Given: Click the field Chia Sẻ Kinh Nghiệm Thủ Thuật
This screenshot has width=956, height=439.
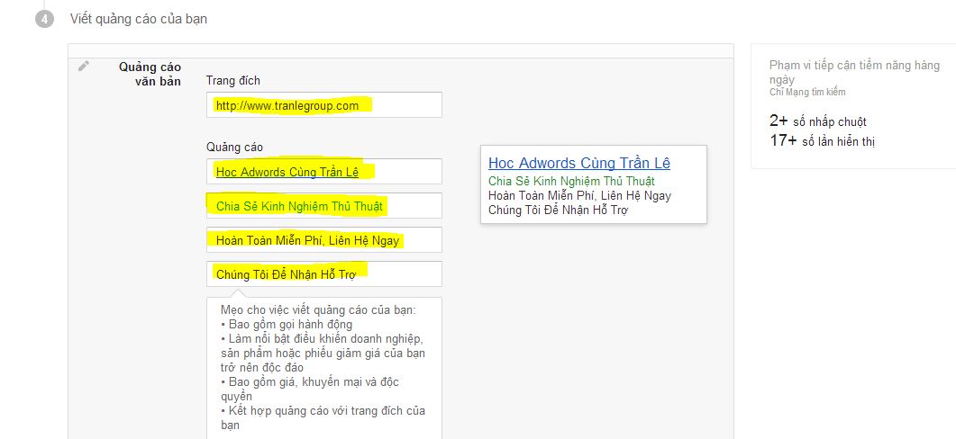Looking at the screenshot, I should pos(324,205).
